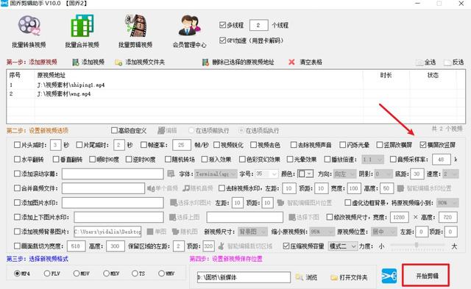Click 随机音频 random audio icon

point(186,188)
